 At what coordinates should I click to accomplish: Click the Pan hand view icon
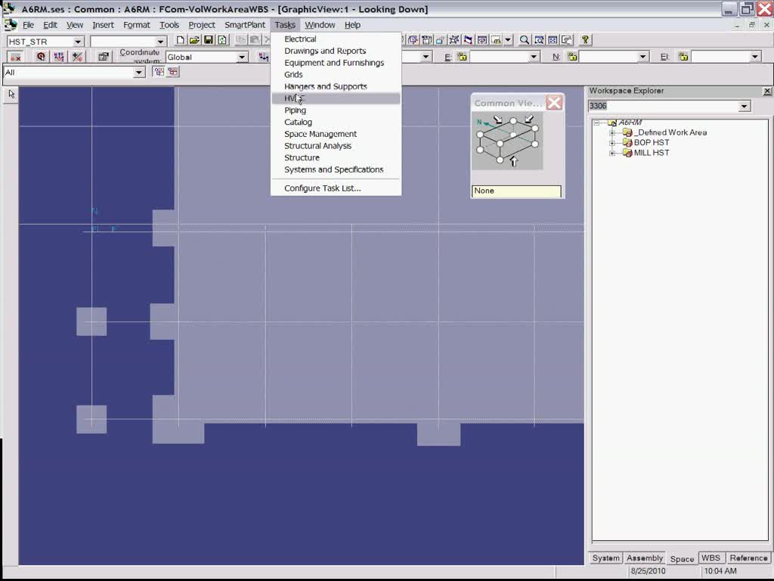pyautogui.click(x=567, y=40)
